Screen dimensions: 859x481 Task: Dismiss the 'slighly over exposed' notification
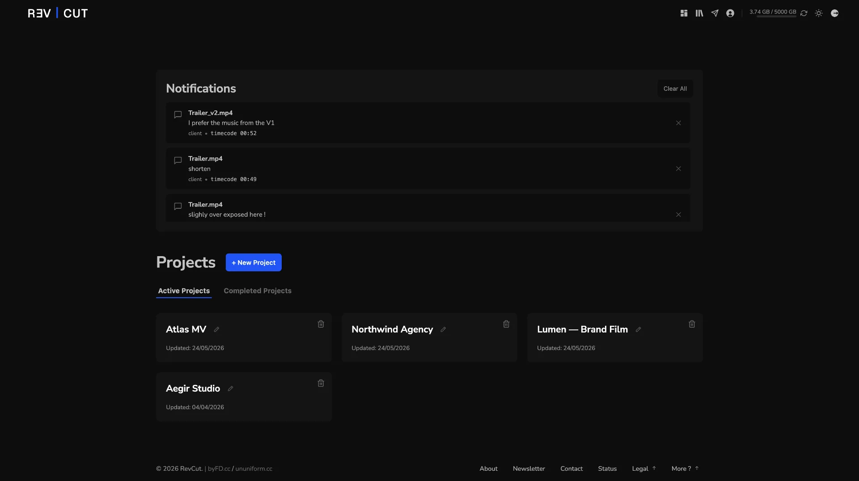[x=678, y=215]
